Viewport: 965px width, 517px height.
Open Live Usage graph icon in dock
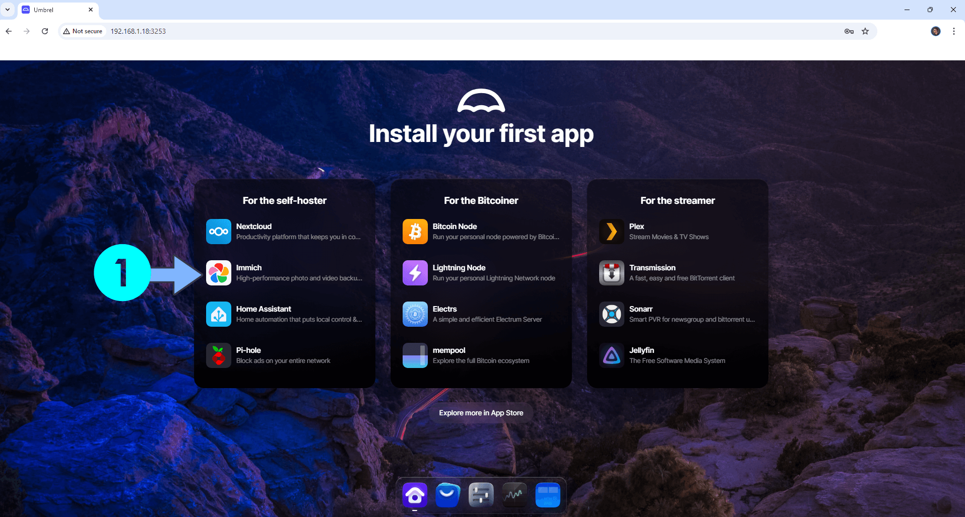pyautogui.click(x=514, y=495)
